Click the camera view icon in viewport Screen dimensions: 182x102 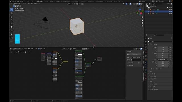click(x=142, y=23)
